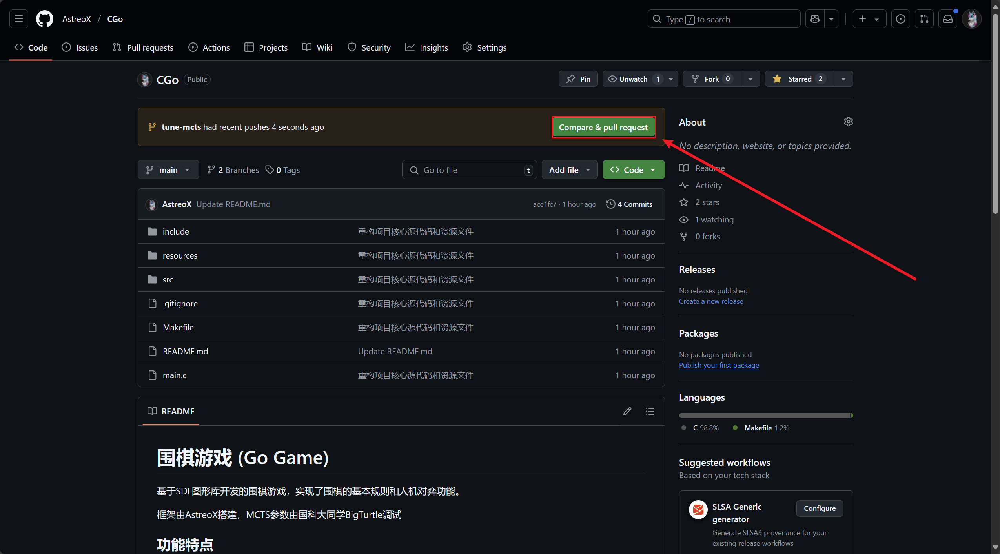This screenshot has width=1000, height=554.
Task: Open the Insights tab
Action: 426,47
